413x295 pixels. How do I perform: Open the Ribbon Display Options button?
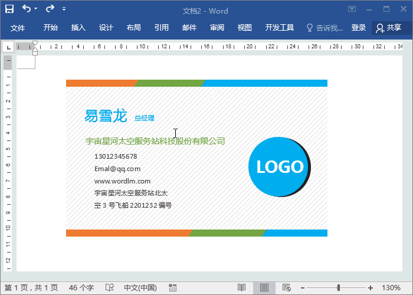pyautogui.click(x=352, y=9)
